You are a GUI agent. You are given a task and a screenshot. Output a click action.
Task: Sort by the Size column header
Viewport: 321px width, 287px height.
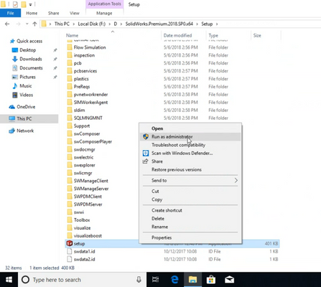coord(257,35)
